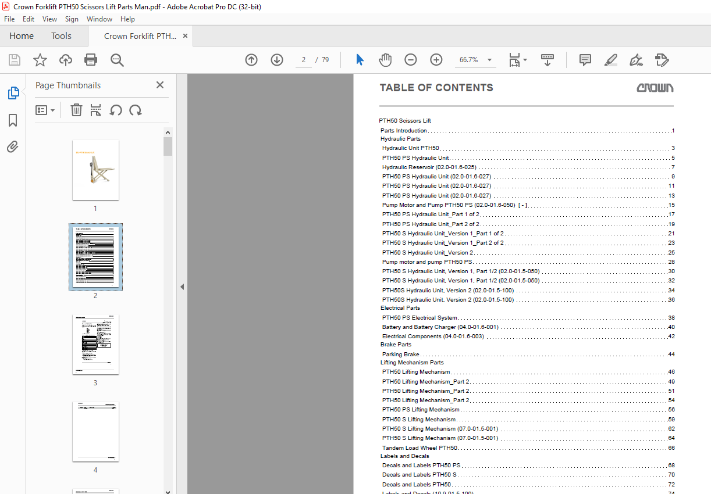Open the fit page options icon
The width and height of the screenshot is (711, 494).
coord(514,60)
